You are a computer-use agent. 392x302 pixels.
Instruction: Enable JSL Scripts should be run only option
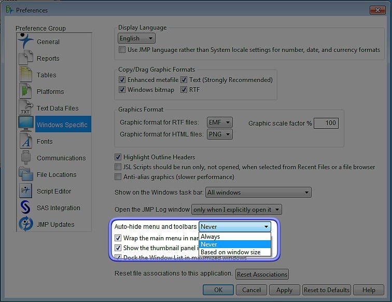pos(118,167)
